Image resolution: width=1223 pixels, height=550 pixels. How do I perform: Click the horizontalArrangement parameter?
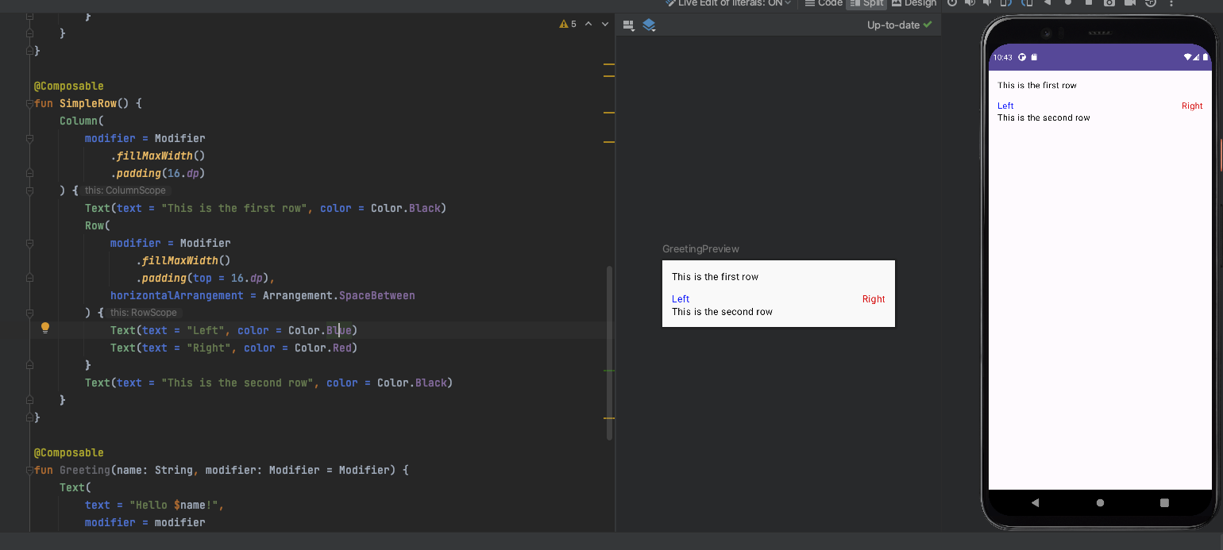coord(177,295)
